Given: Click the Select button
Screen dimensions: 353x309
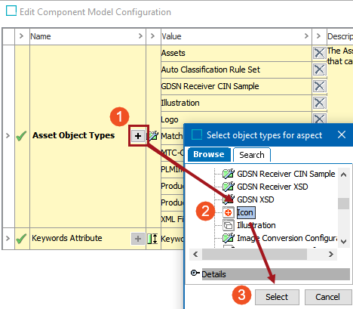Looking at the screenshot, I should (277, 297).
